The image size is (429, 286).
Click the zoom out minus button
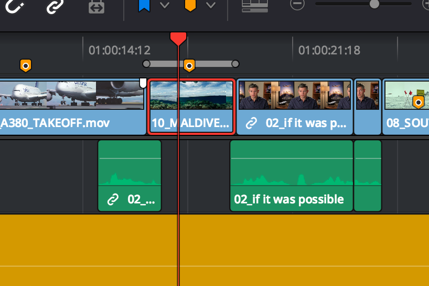click(x=297, y=4)
